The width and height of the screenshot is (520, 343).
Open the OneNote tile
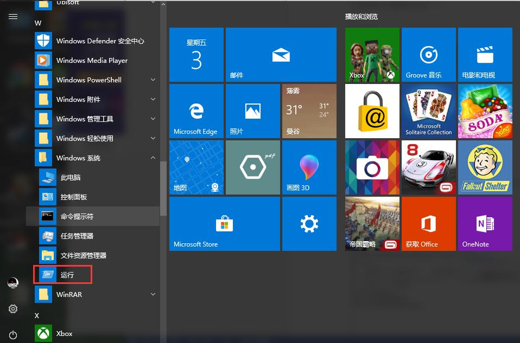[x=485, y=223]
